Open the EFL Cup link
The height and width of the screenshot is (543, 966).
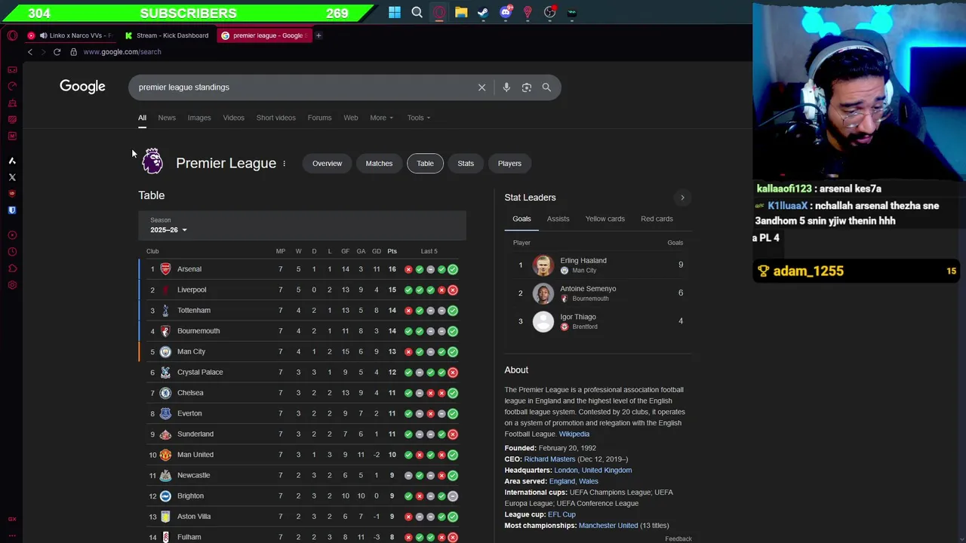(561, 514)
